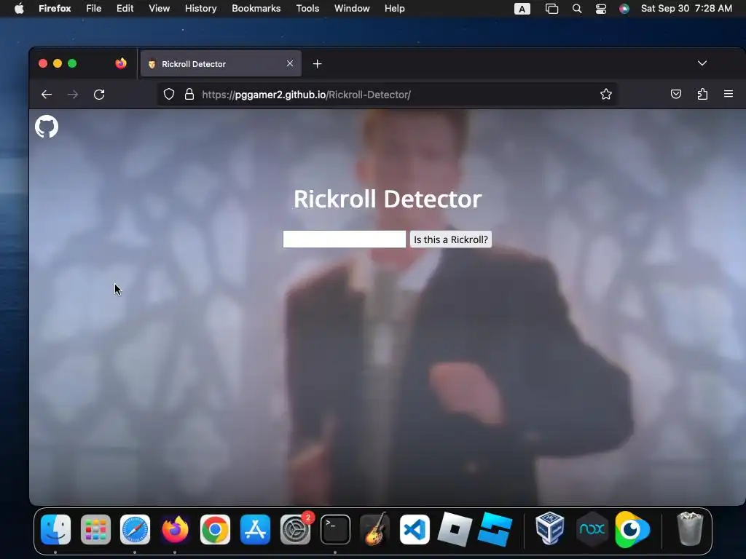Open the eye-logo app in Dock
Viewport: 746px width, 559px height.
[x=632, y=530]
